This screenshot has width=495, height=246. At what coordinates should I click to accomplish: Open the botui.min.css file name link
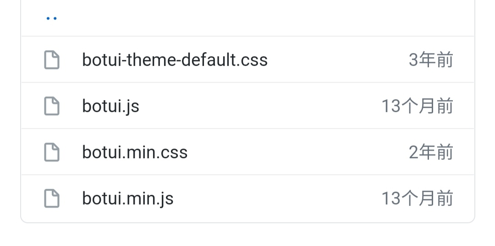click(135, 152)
